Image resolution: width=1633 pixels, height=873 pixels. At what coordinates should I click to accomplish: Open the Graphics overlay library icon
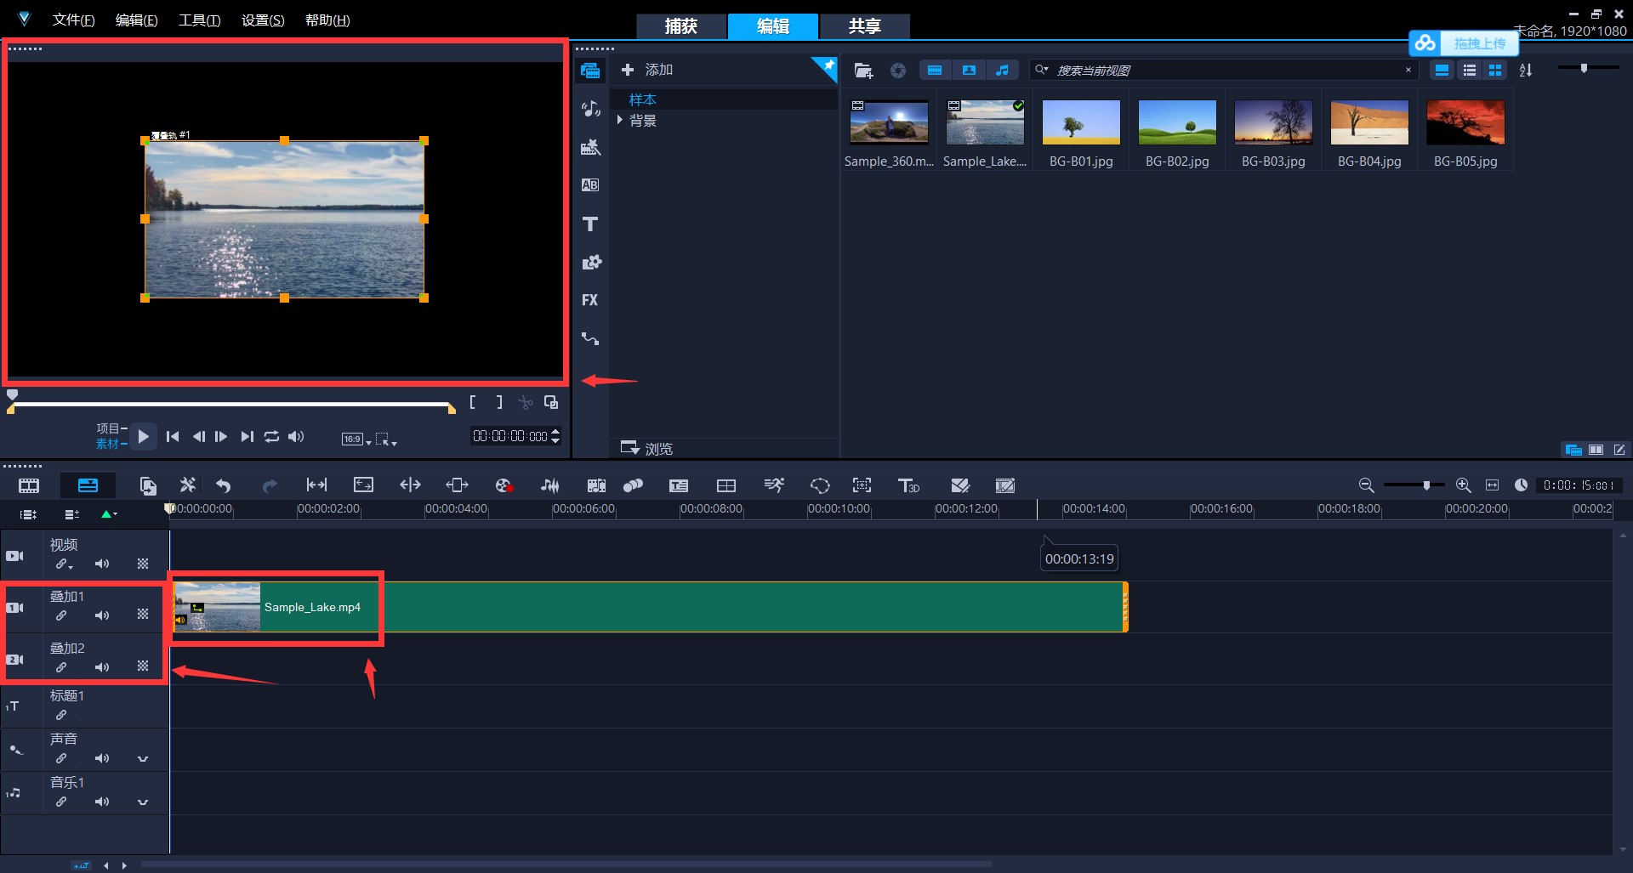pyautogui.click(x=591, y=262)
